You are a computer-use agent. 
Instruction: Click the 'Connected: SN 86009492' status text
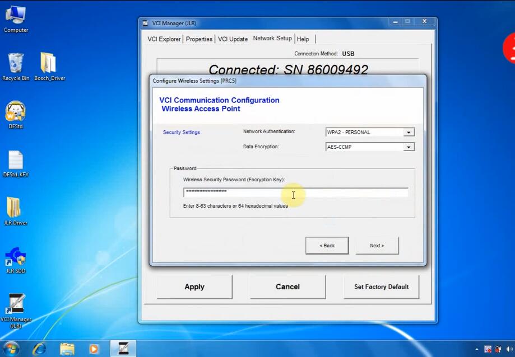[288, 69]
